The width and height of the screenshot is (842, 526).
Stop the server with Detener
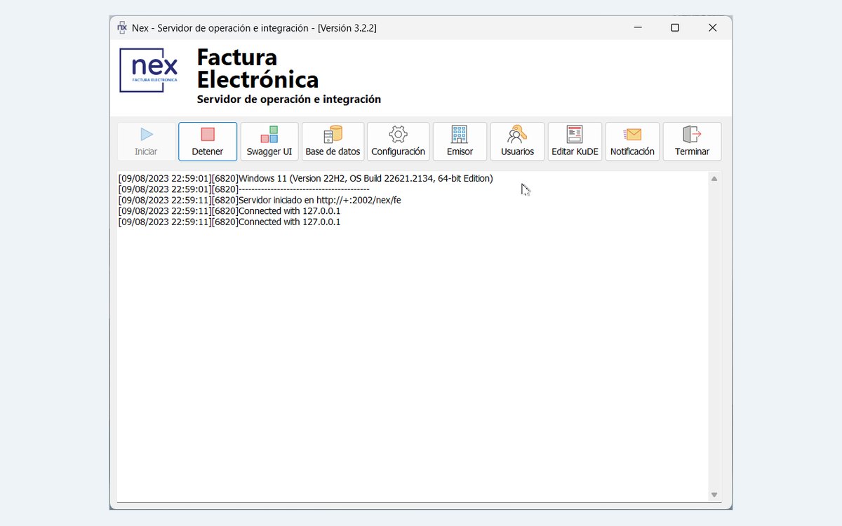(208, 142)
